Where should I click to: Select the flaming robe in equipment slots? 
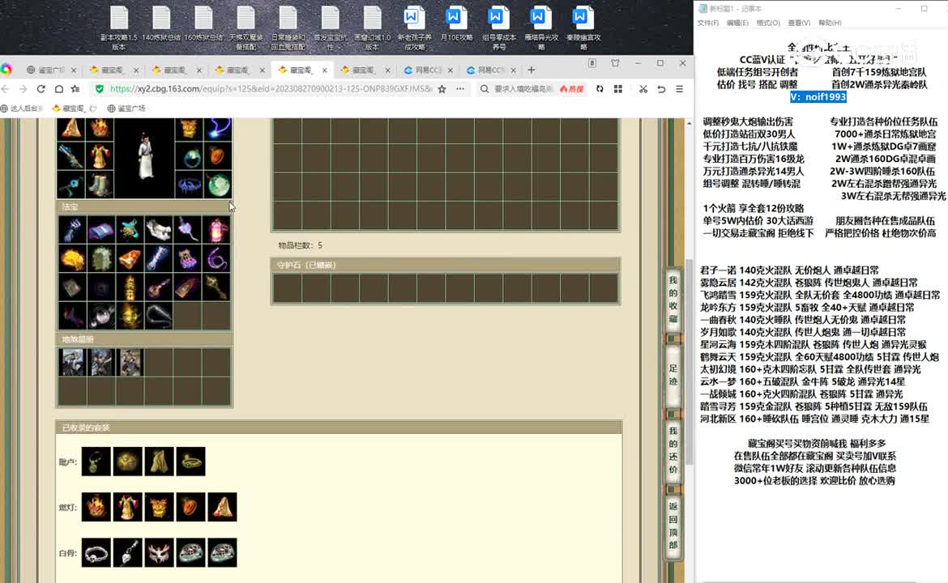[100, 156]
